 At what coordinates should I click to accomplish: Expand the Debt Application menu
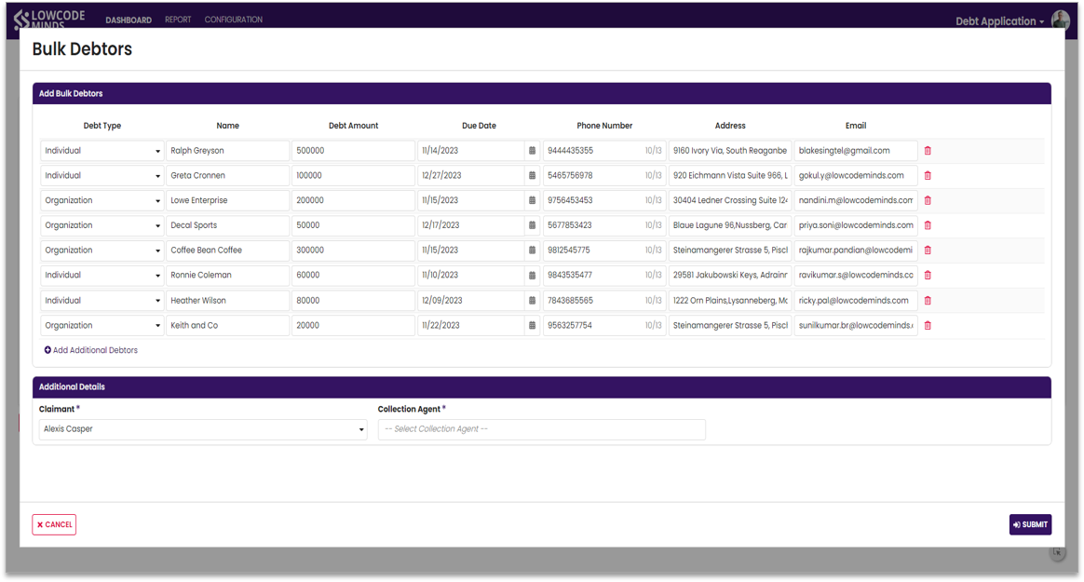(x=999, y=21)
